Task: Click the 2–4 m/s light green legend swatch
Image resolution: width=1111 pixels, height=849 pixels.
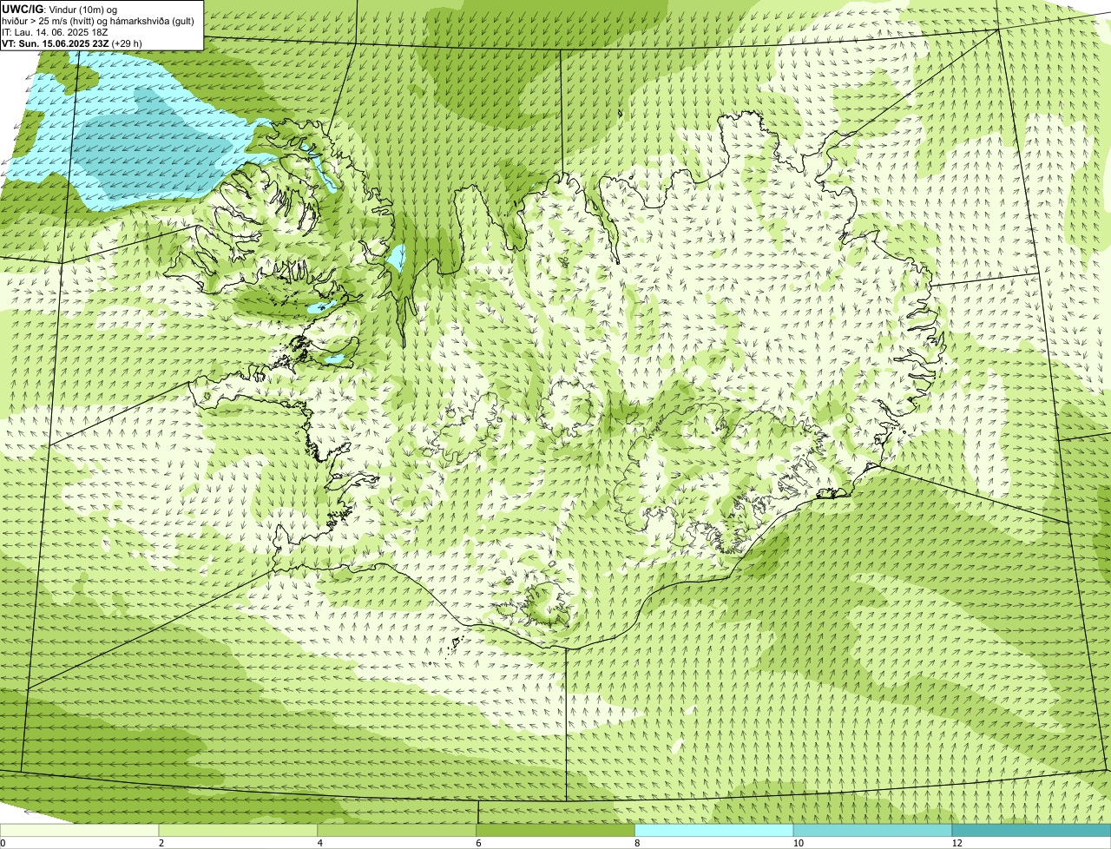Action: click(239, 830)
